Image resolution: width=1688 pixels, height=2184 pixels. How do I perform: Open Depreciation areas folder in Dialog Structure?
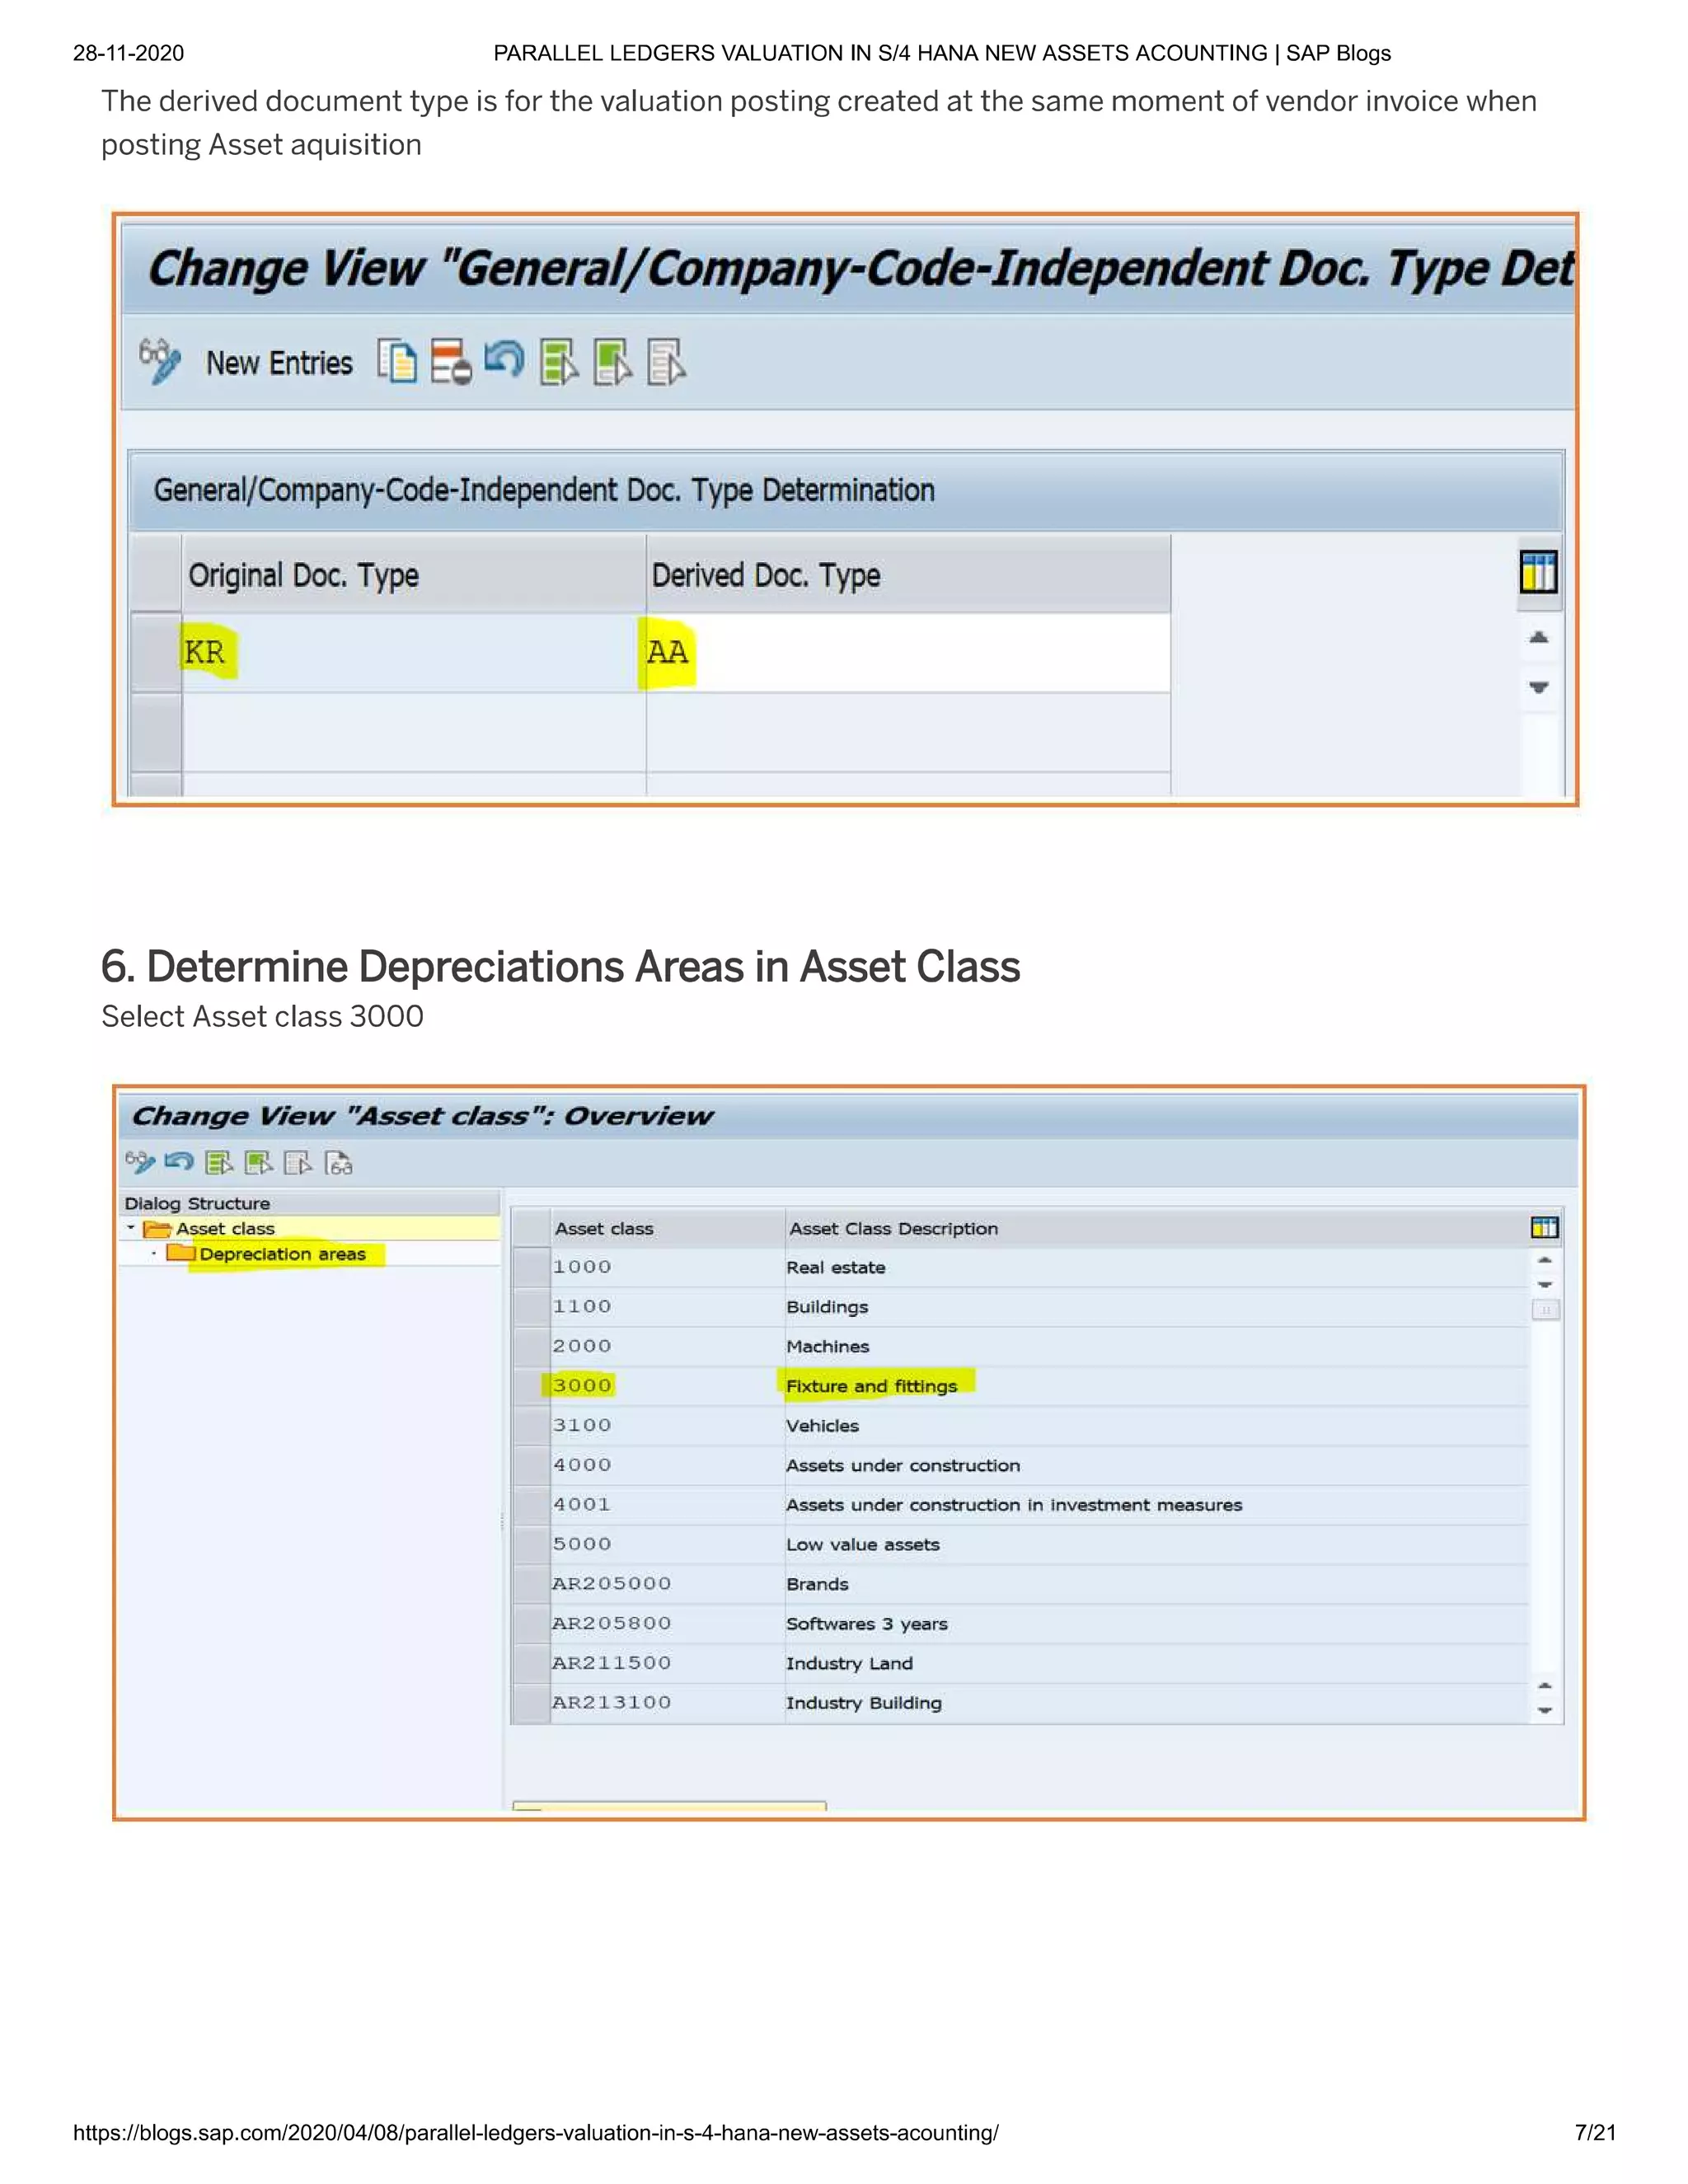(281, 1254)
